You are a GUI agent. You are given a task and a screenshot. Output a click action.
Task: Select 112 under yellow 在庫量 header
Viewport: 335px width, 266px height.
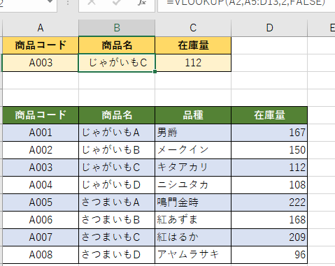(x=193, y=63)
